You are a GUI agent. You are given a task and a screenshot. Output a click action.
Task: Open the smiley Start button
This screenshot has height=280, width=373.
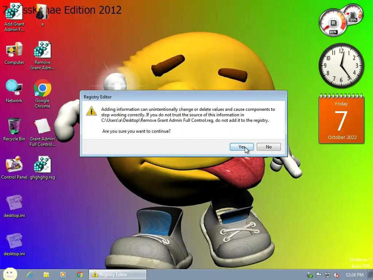[10, 274]
